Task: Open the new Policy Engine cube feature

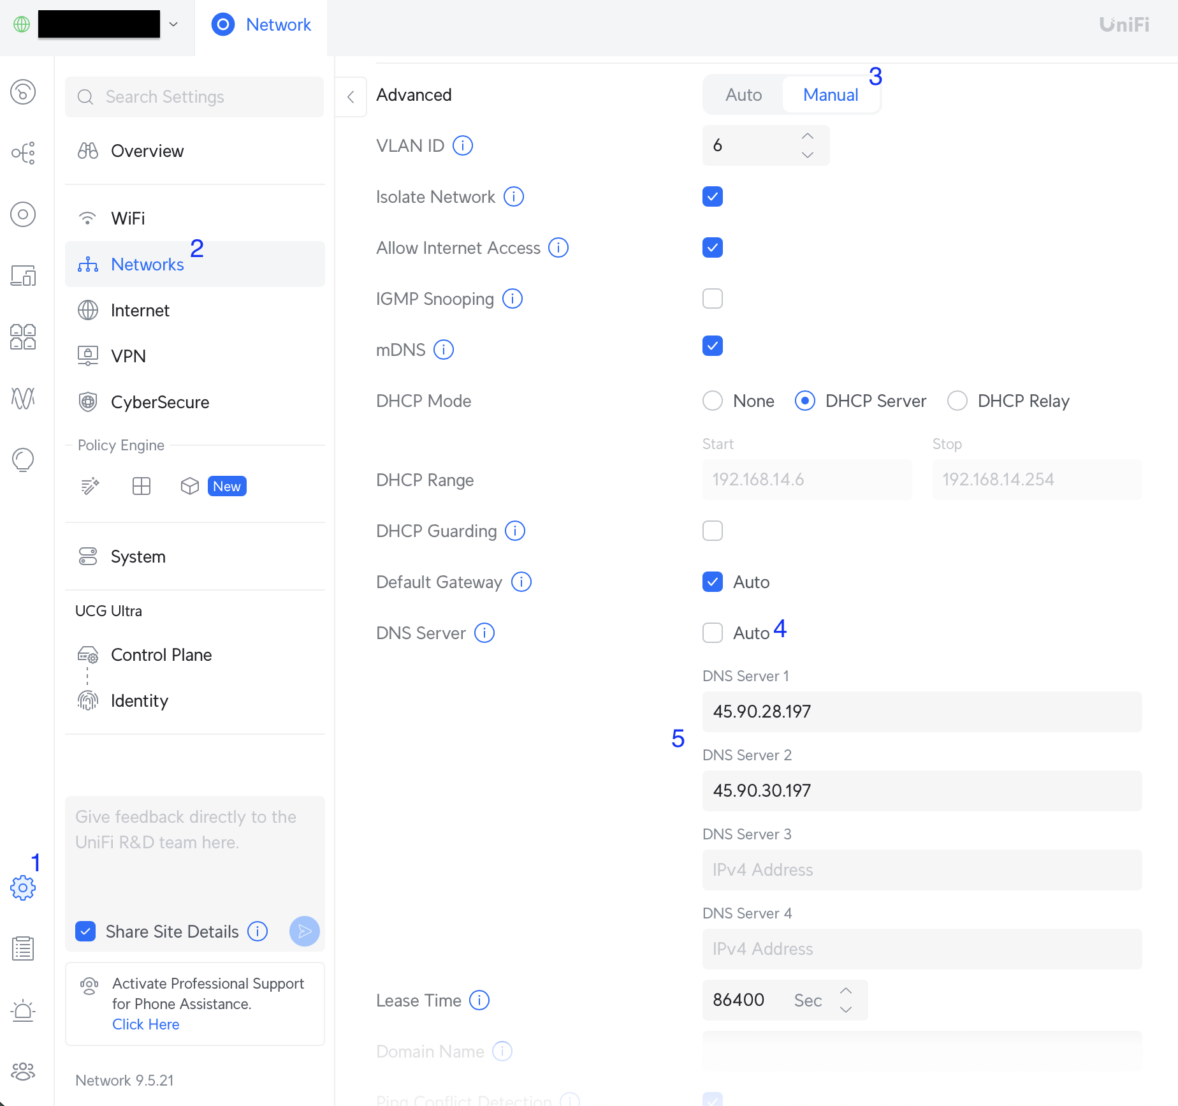Action: pos(189,485)
